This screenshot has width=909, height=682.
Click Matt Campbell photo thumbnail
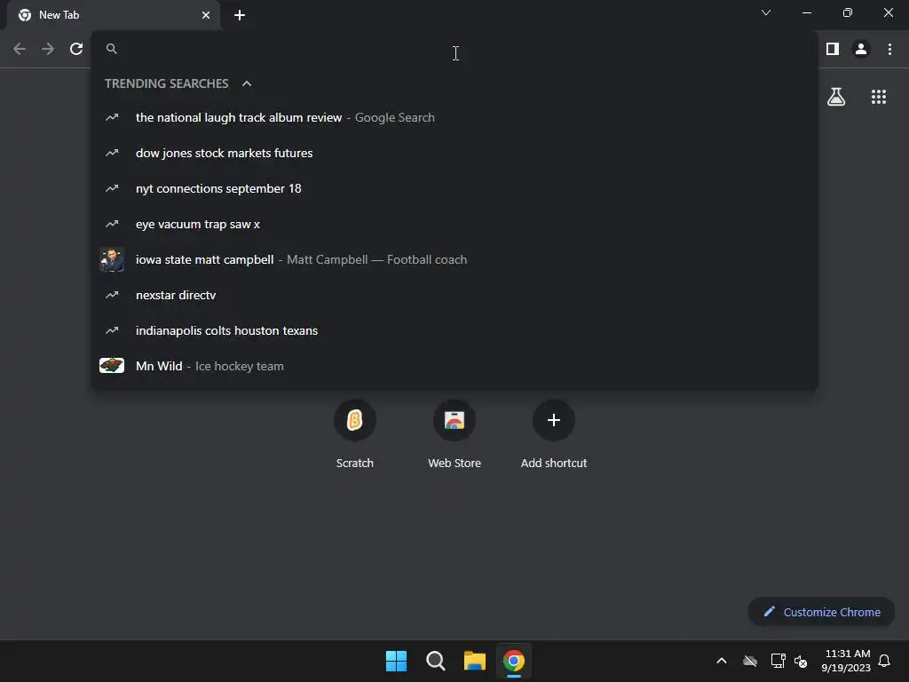tap(112, 260)
